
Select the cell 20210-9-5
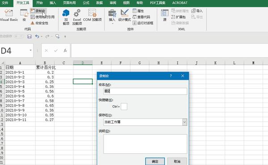click(20, 91)
